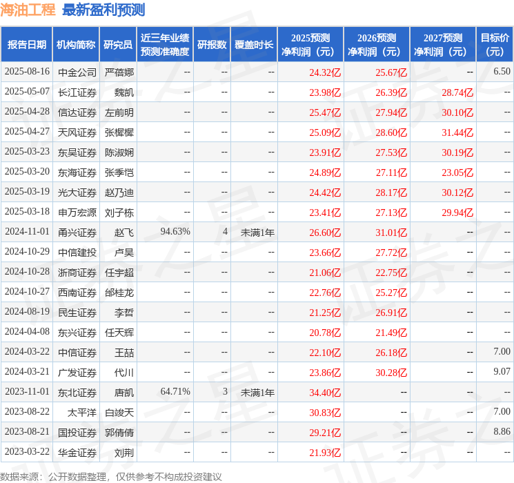Click the 34.40亿 profit value

click(x=325, y=393)
